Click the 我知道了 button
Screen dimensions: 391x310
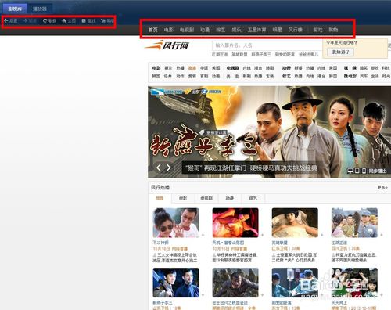click(x=340, y=52)
